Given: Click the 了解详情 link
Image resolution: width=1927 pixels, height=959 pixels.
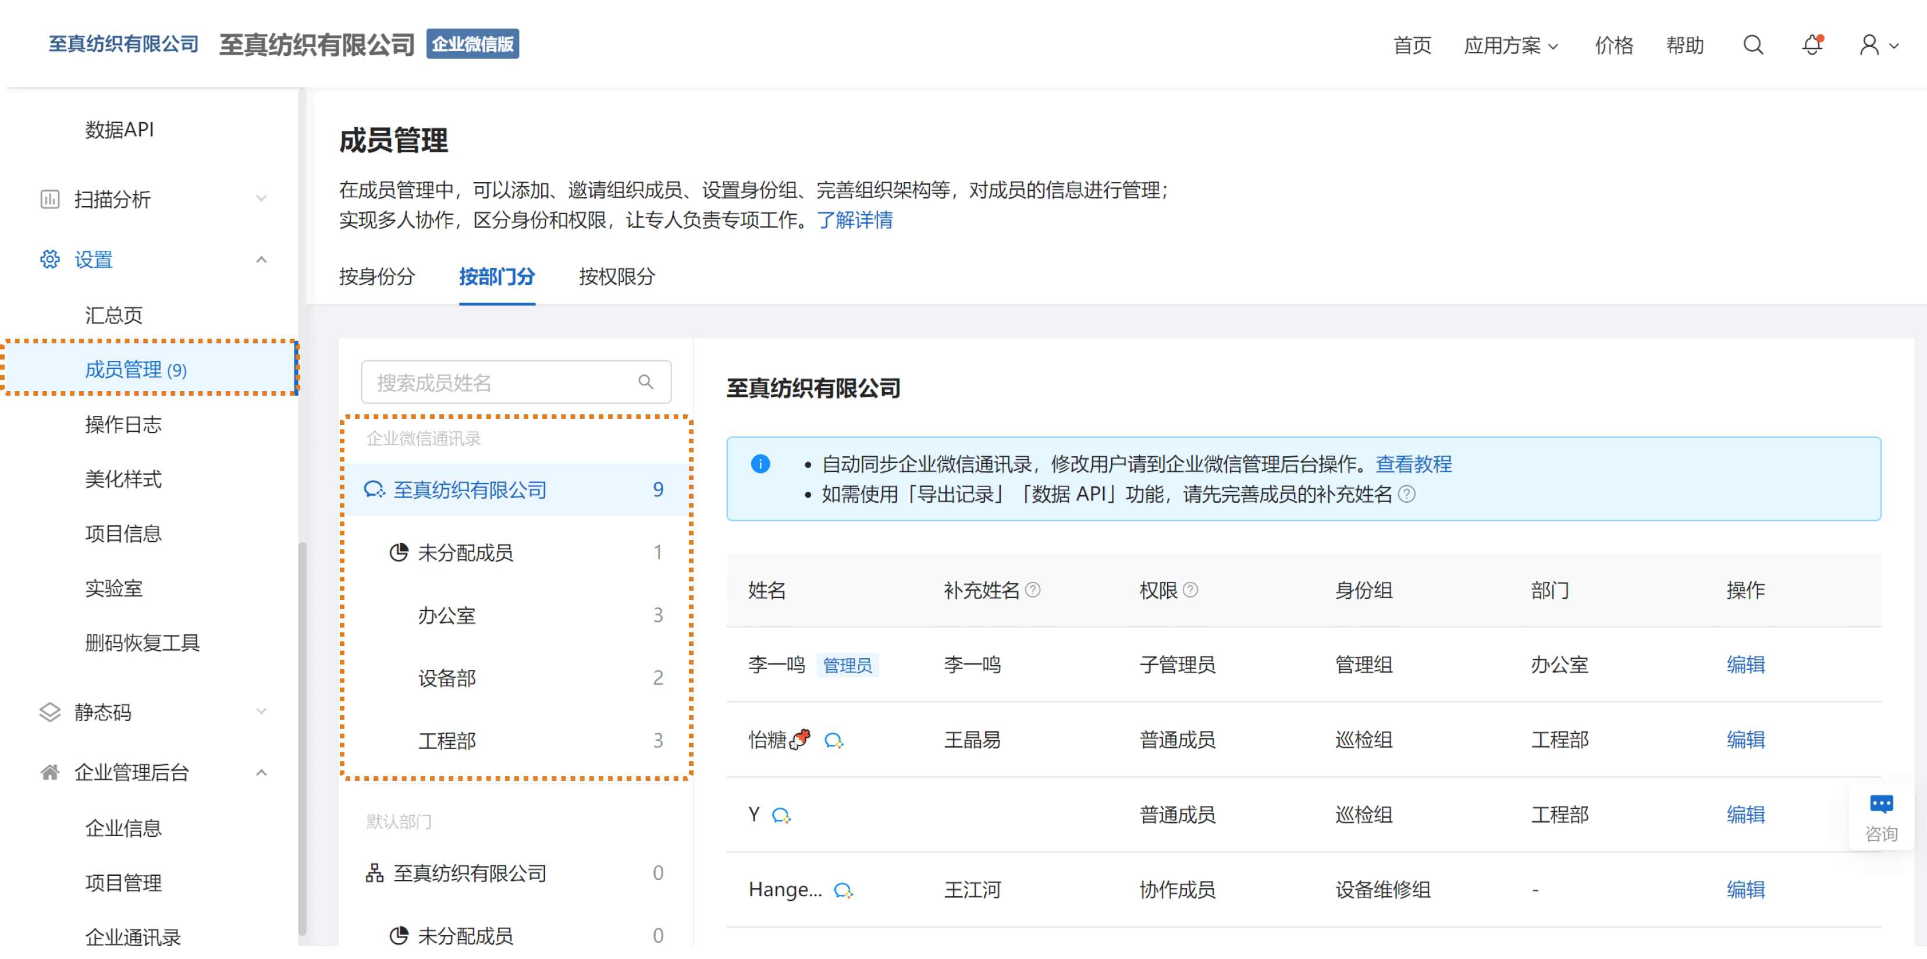Looking at the screenshot, I should click(x=854, y=220).
